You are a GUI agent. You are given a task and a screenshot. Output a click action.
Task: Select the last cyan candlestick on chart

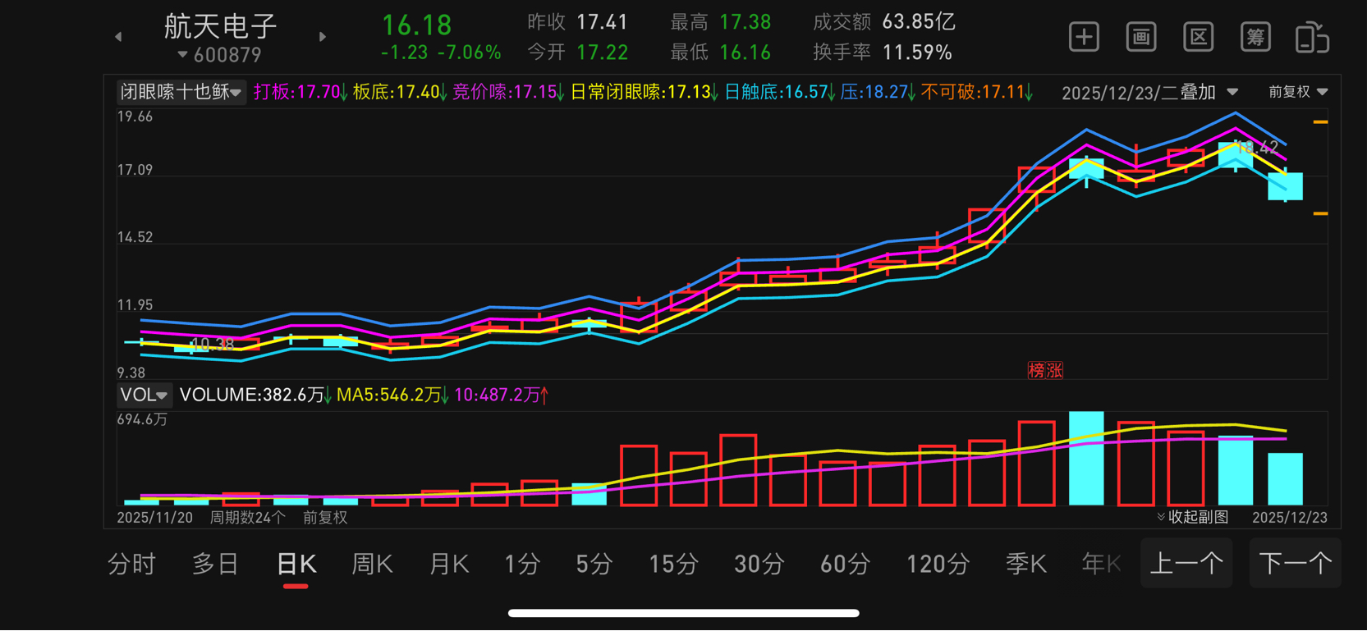[x=1286, y=186]
